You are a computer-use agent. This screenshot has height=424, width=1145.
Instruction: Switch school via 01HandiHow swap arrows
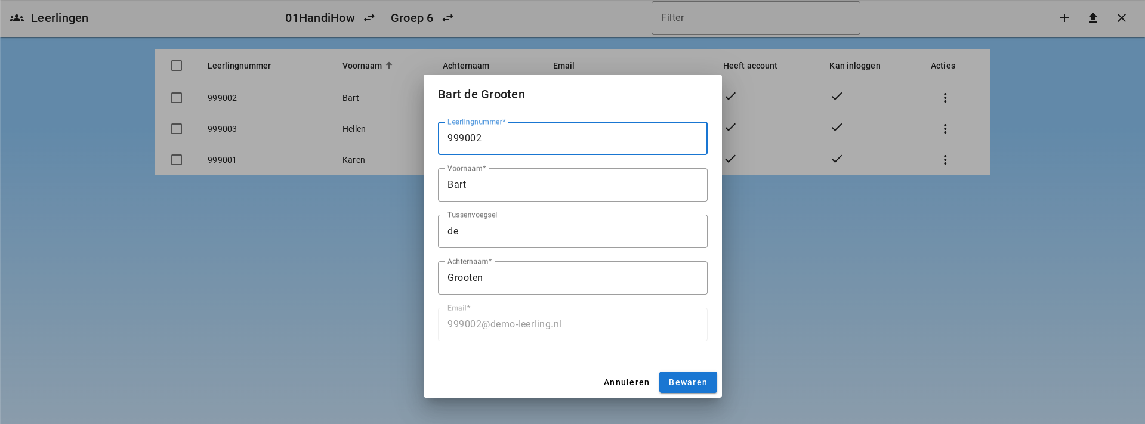[x=369, y=18]
